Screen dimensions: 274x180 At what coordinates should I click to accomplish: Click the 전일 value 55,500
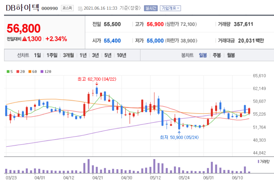112,24
